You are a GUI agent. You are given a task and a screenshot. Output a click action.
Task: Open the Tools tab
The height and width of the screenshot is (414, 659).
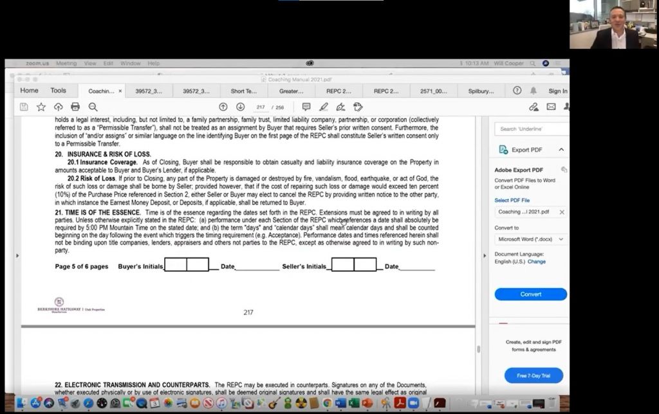(x=58, y=91)
